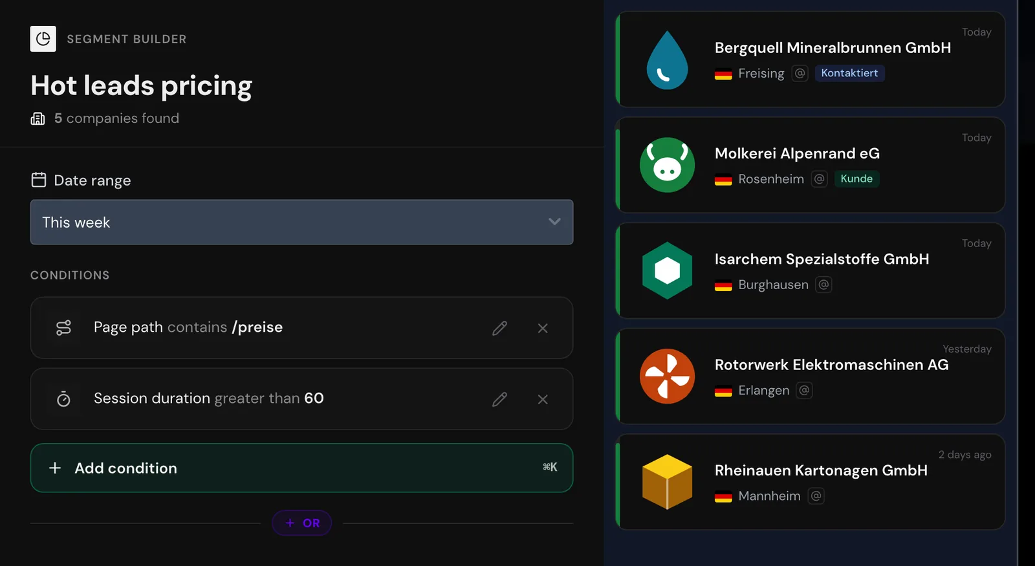Click the calendar icon next to Date range

(39, 180)
